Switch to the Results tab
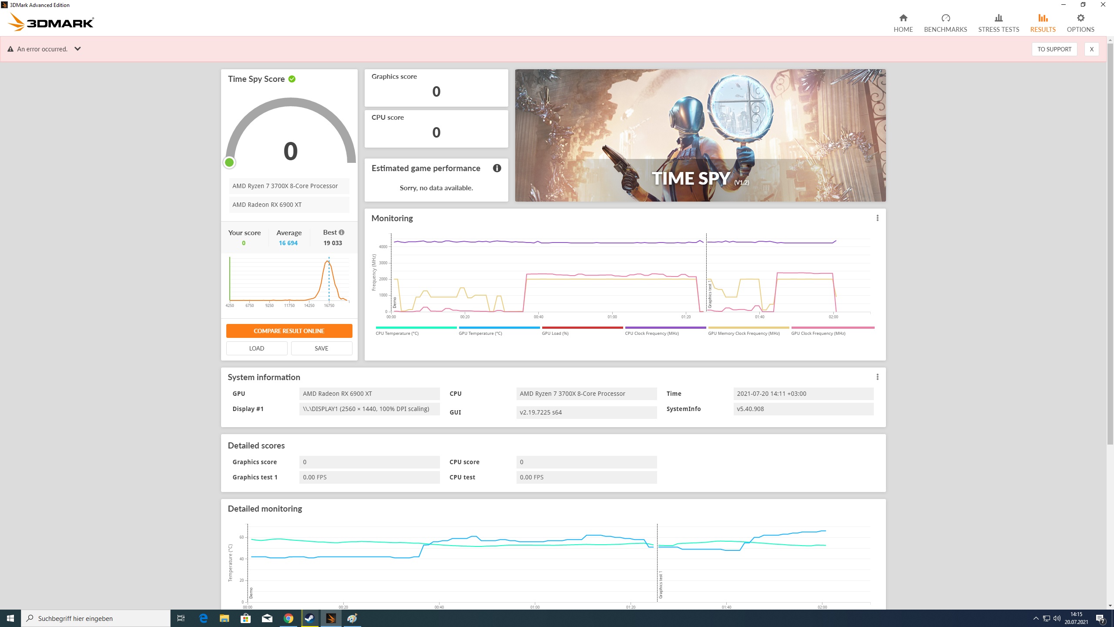This screenshot has width=1114, height=627. point(1043,23)
